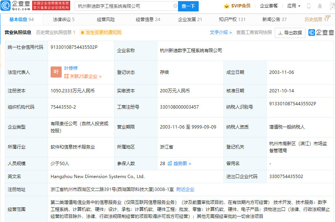Select paid-in capital 200万元人民币
Viewport: 335px width, 222px height.
175,91
